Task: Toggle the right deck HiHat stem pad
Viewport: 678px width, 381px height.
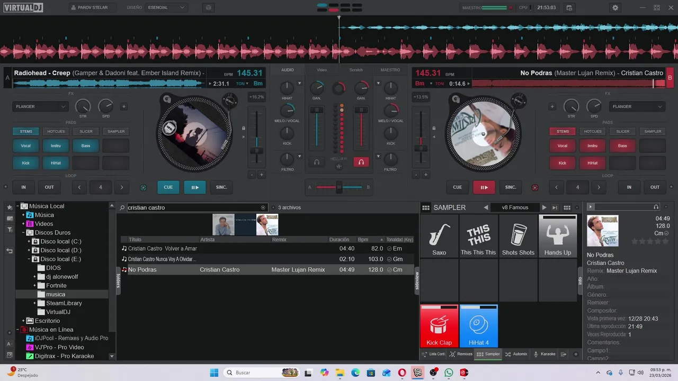Action: tap(592, 163)
